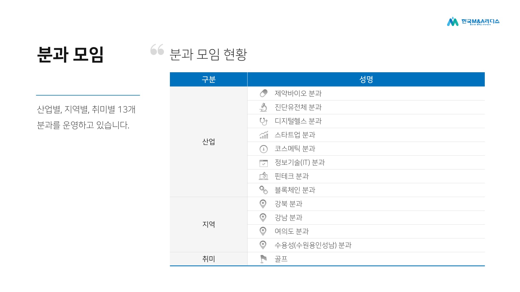Select the 분과 모임 현황 heading
Viewport: 520px width, 292px height.
[x=208, y=54]
